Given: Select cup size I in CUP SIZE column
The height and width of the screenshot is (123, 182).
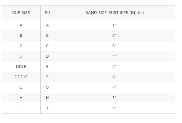Looking at the screenshot, I should tap(21, 108).
